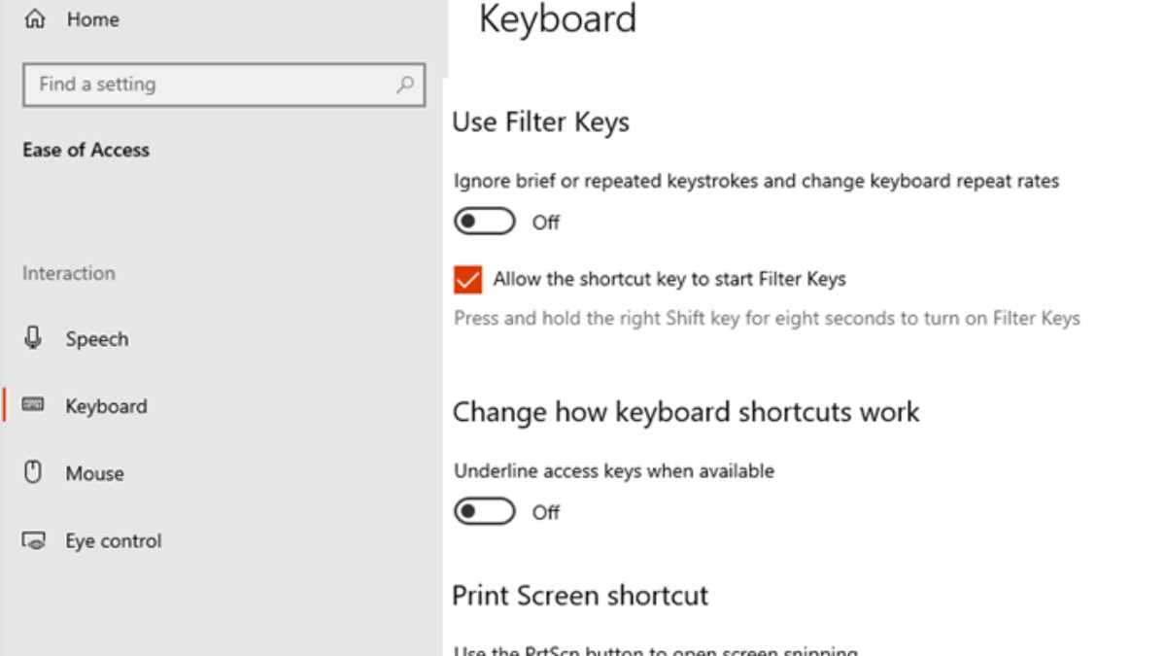Click the Keyboard icon in sidebar
The image size is (1166, 656).
[x=34, y=405]
